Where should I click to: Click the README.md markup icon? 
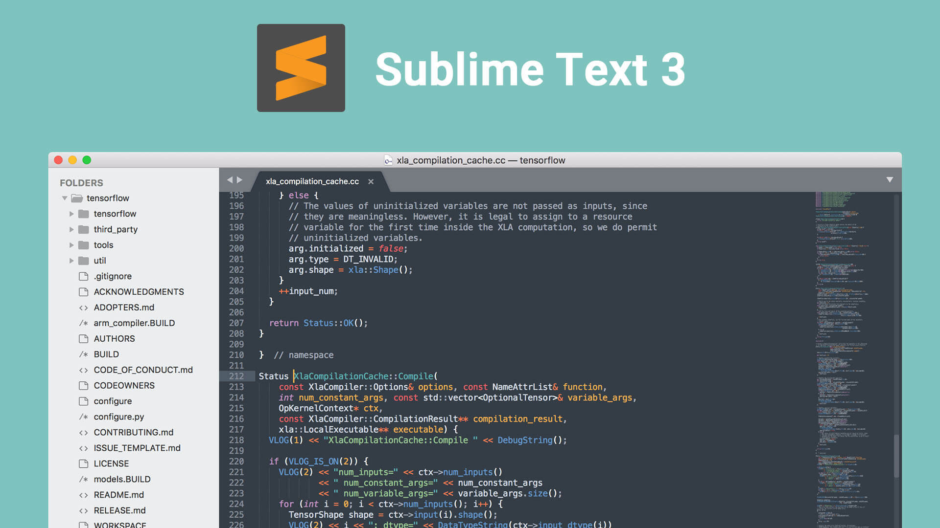pyautogui.click(x=84, y=495)
